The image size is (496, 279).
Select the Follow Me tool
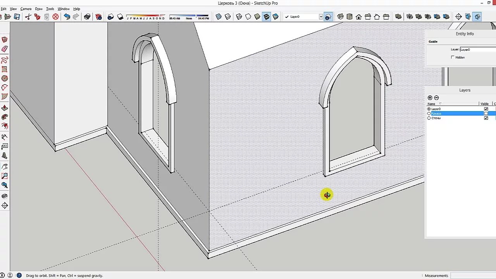[x=5, y=117]
